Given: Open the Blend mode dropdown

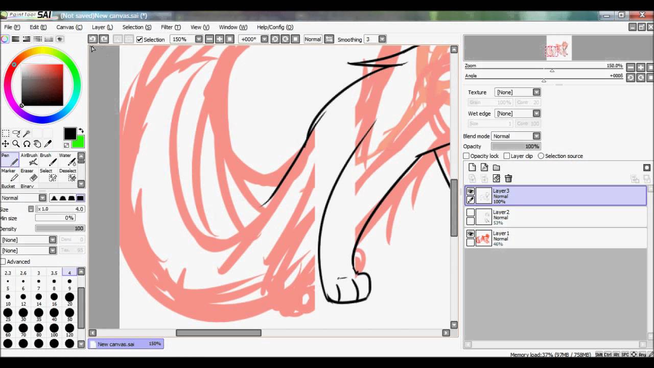Looking at the screenshot, I should point(536,136).
